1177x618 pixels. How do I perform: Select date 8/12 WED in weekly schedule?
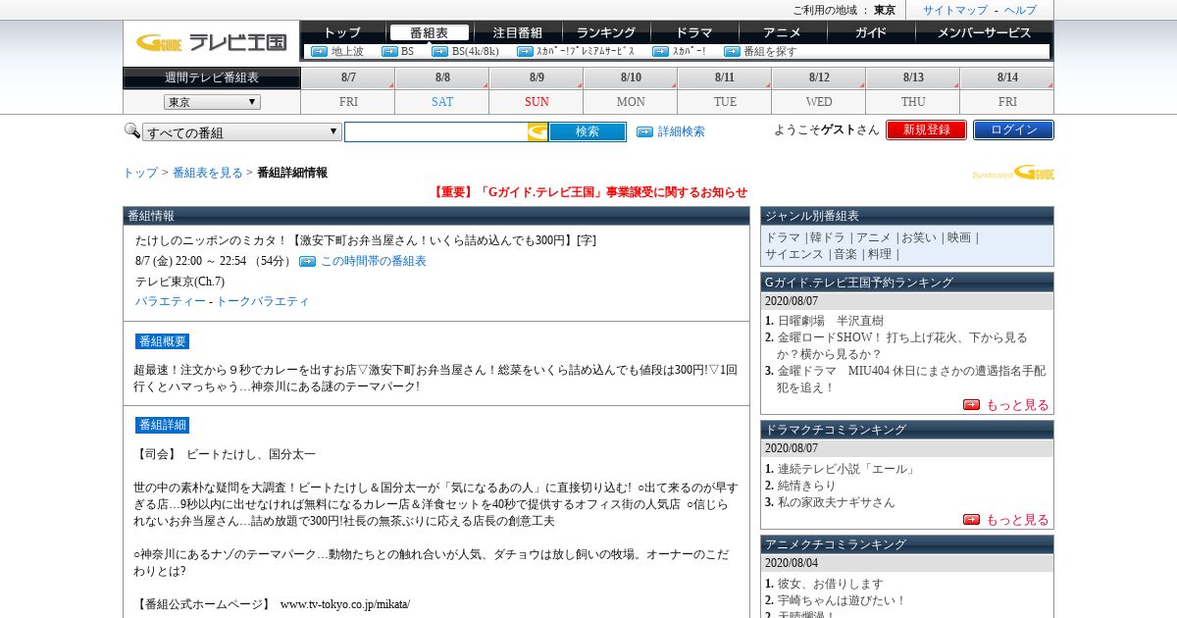819,90
